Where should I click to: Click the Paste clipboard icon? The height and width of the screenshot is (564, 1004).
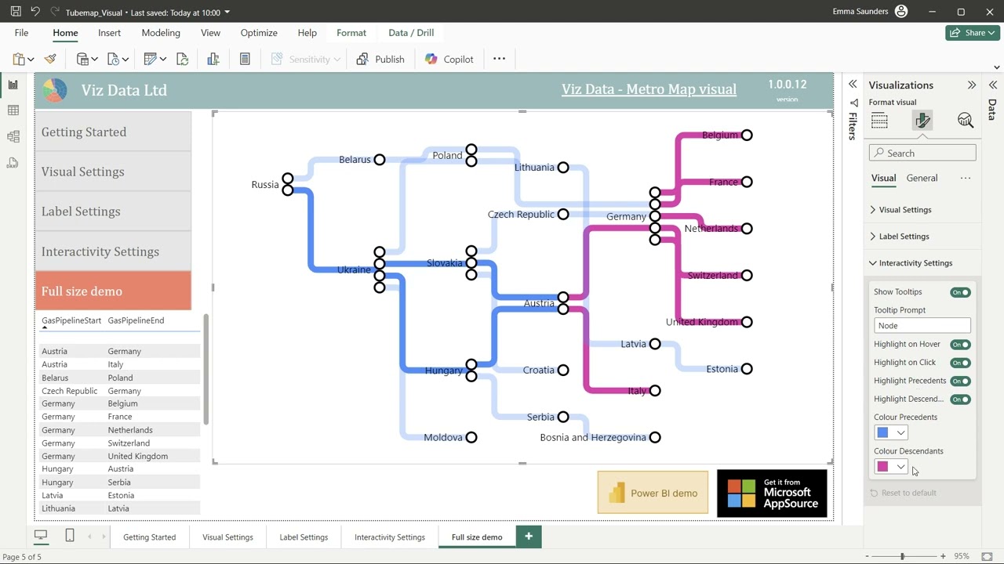point(19,59)
